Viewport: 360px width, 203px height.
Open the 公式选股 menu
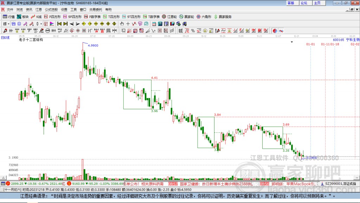click(51, 9)
